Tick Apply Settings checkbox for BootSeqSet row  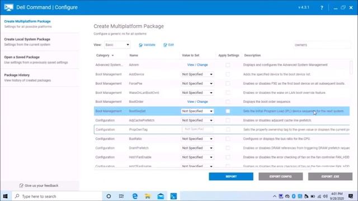click(228, 111)
